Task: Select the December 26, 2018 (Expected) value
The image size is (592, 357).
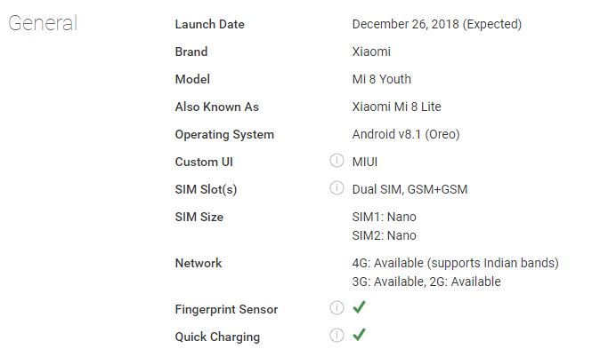Action: coord(437,25)
